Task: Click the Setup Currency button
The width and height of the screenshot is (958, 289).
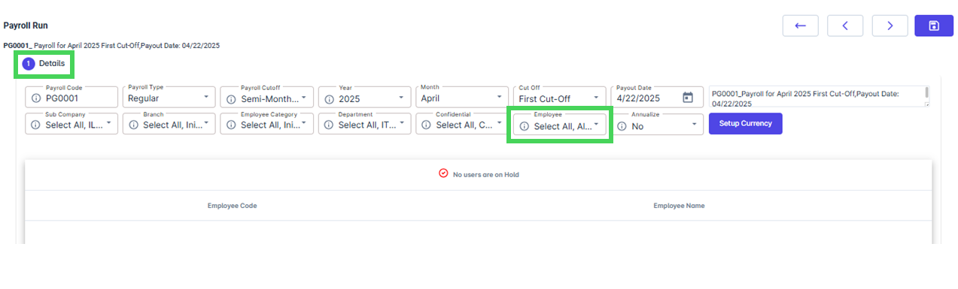Action: click(x=745, y=123)
